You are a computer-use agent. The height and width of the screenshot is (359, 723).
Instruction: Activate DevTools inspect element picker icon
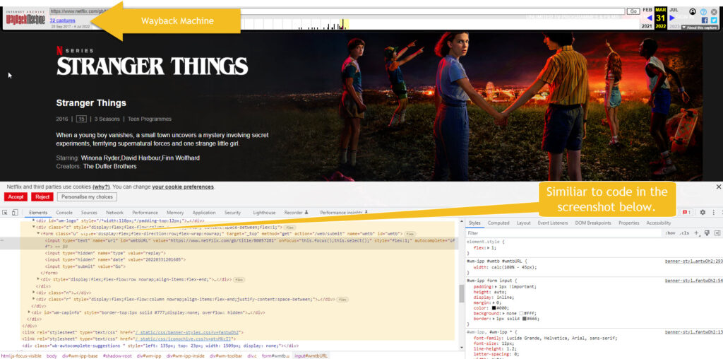(x=5, y=213)
